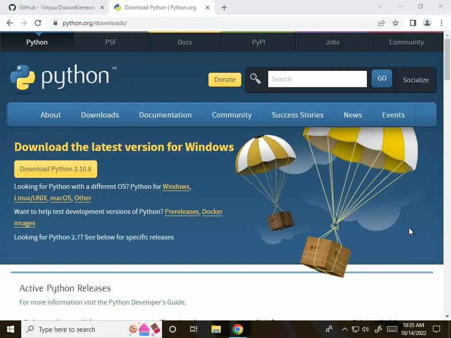Open the News menu
The image size is (451, 338).
click(x=353, y=115)
